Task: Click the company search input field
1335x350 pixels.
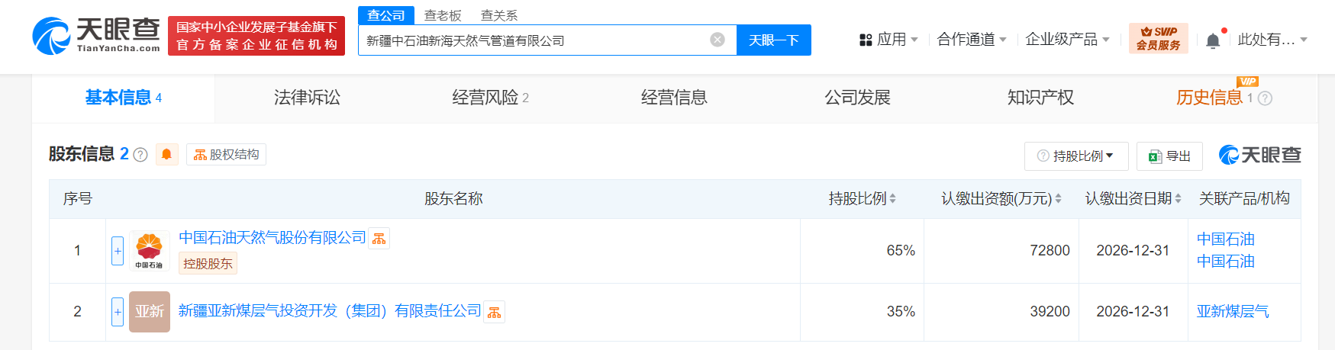Action: (534, 40)
